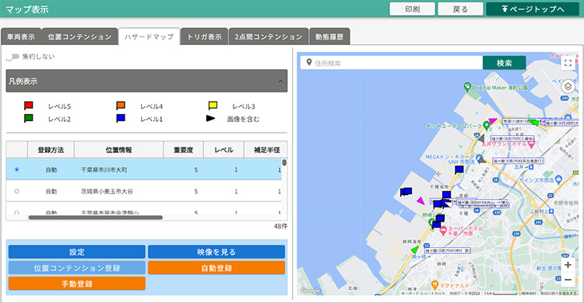The height and width of the screenshot is (303, 584).
Task: Click the black 画像を含む legend flag
Action: pos(210,118)
